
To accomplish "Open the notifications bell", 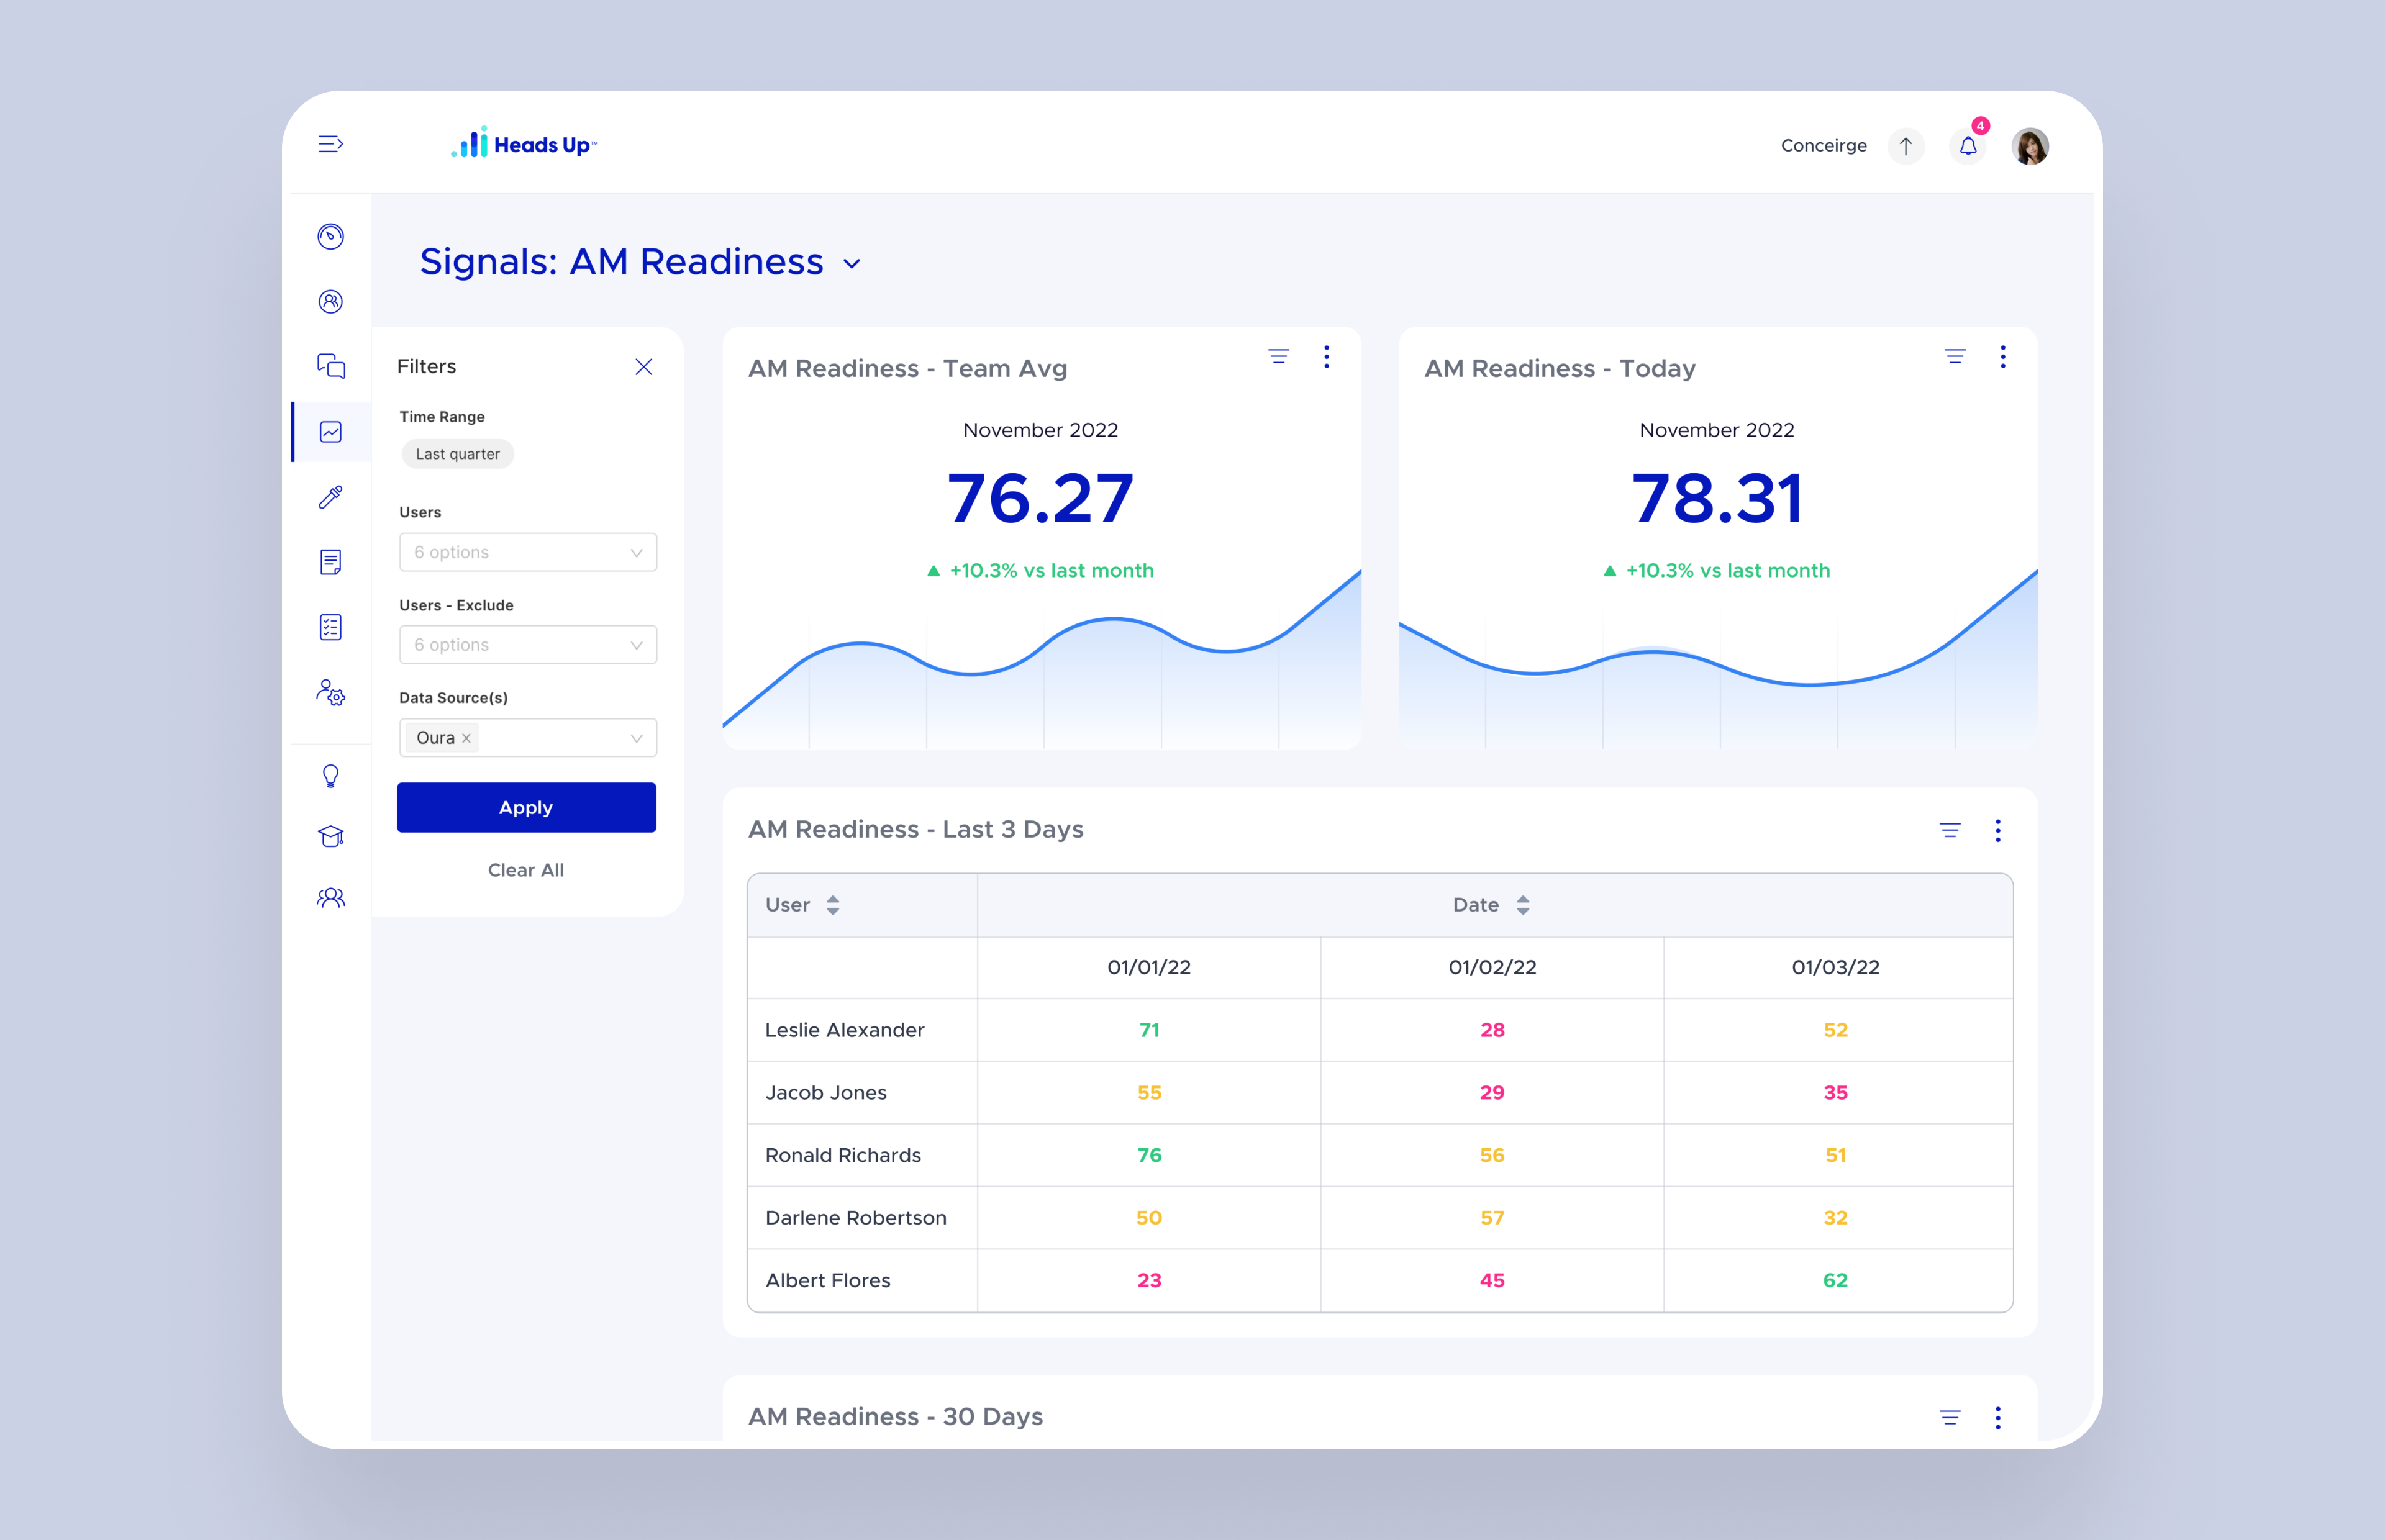I will click(x=1968, y=146).
